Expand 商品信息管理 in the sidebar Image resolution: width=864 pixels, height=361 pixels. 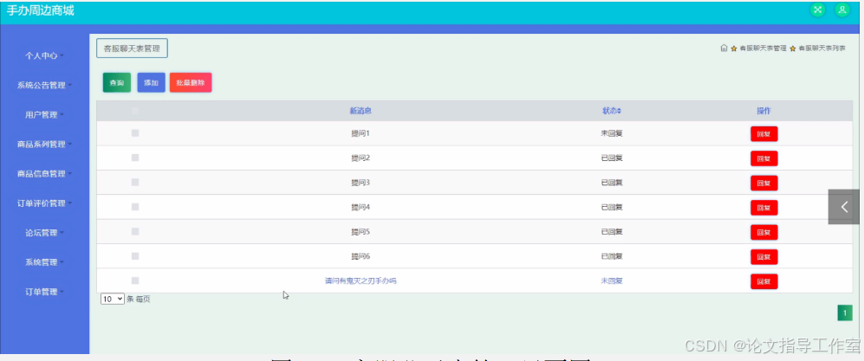(44, 173)
